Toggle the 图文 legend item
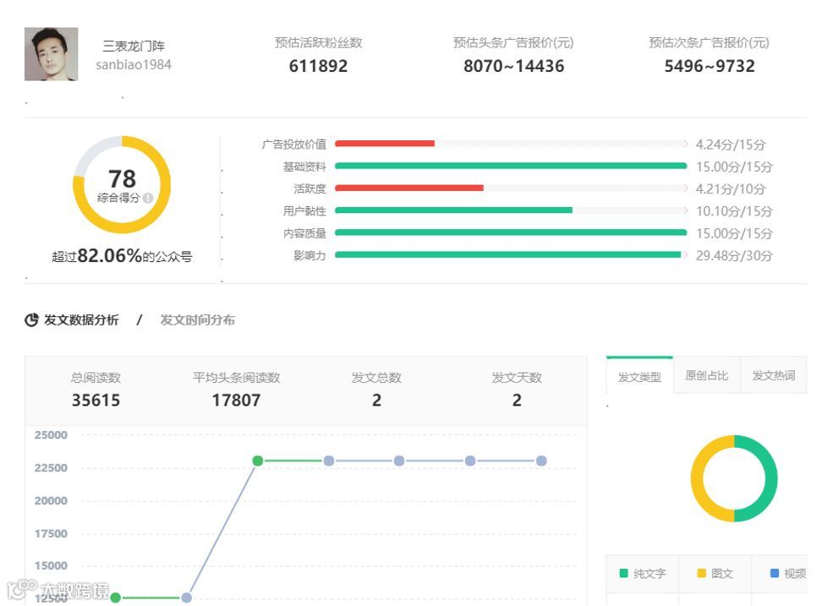 (715, 574)
